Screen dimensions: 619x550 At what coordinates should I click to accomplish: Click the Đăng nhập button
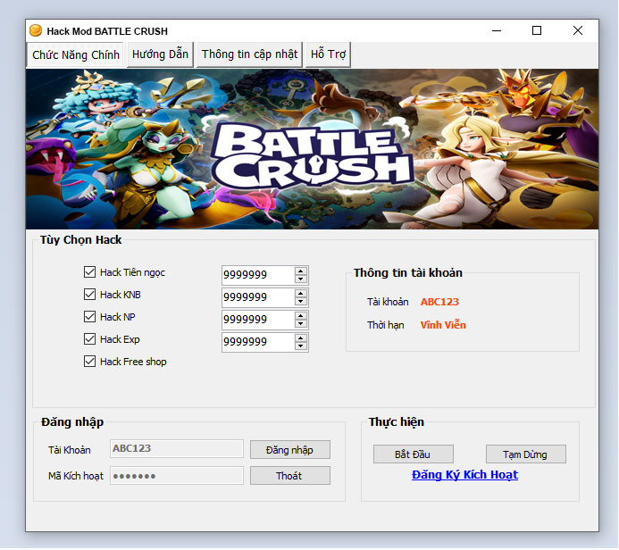click(x=290, y=450)
